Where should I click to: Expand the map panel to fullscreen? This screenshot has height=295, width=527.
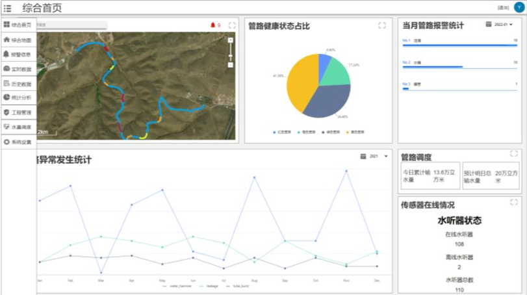pos(232,25)
